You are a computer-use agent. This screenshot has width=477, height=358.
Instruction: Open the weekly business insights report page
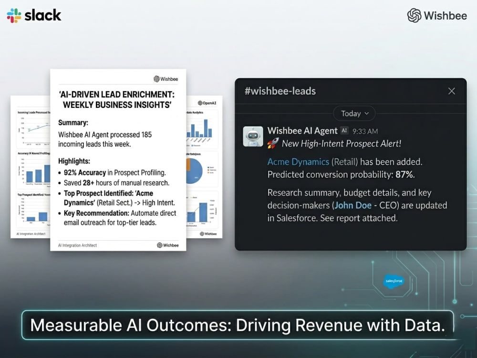coord(118,160)
